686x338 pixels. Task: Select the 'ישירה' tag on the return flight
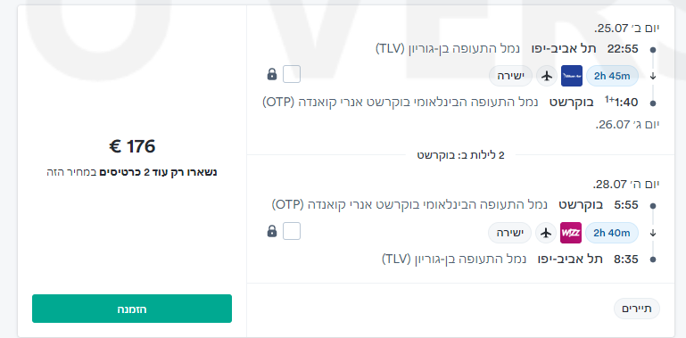(x=509, y=233)
